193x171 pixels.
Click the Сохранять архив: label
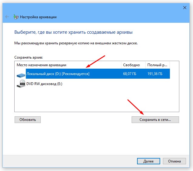[29, 57]
